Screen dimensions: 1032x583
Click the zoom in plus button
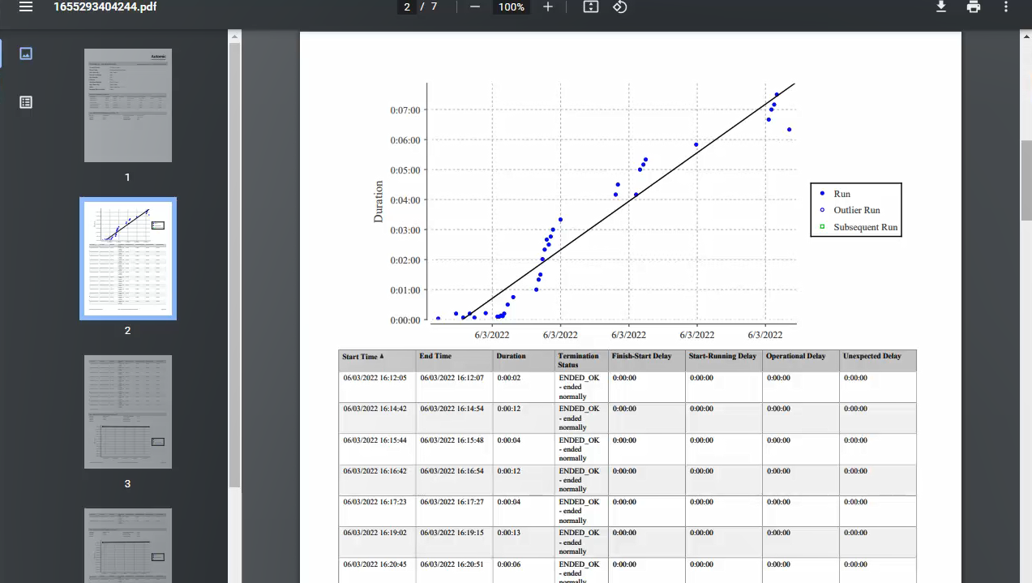coord(548,6)
